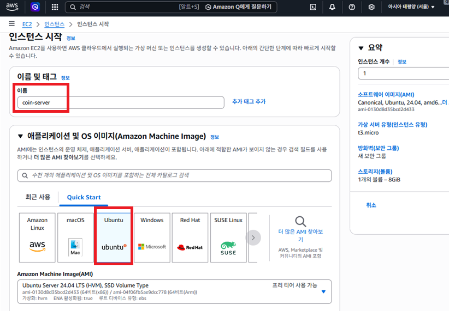This screenshot has width=449, height=311.
Task: Click the 취소 cancel button
Action: click(371, 205)
